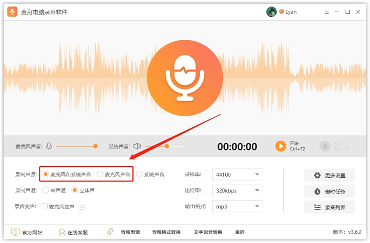Open the 录音列表 recording list button
Image resolution: width=370 pixels, height=243 pixels.
[x=330, y=207]
